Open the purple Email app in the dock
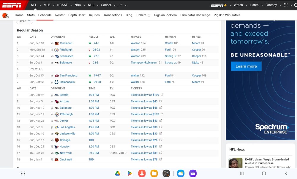The image size is (297, 179). point(193,173)
